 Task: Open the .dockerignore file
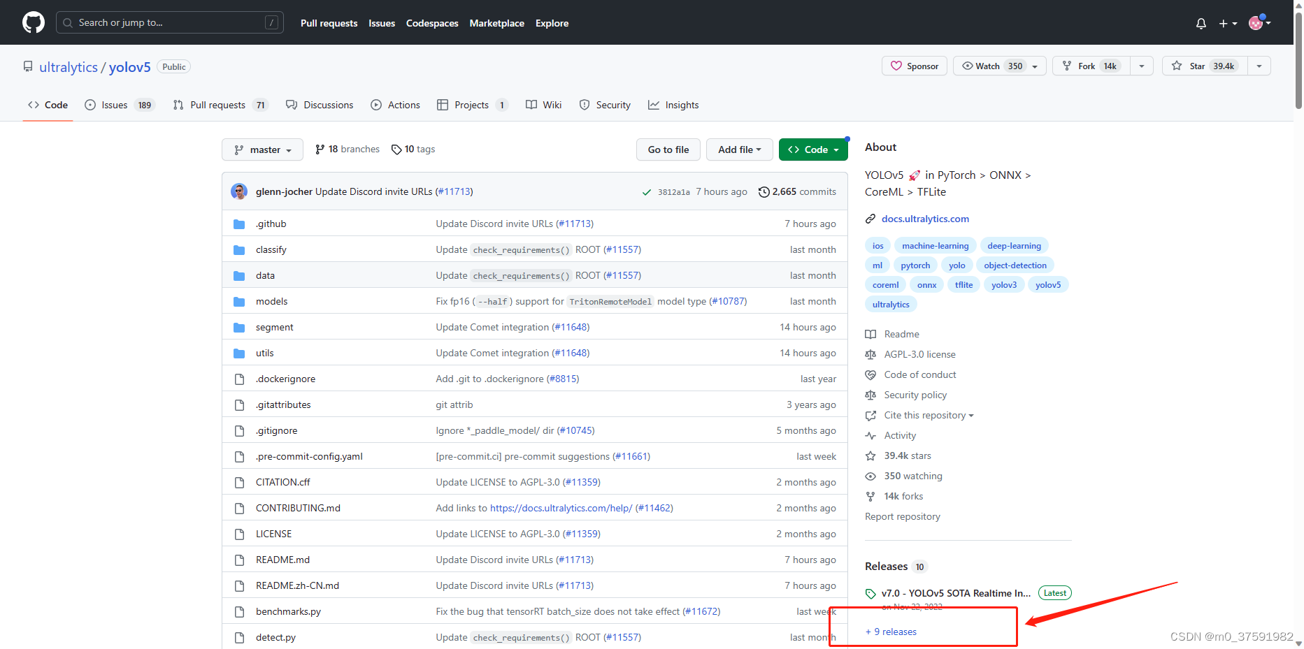285,379
